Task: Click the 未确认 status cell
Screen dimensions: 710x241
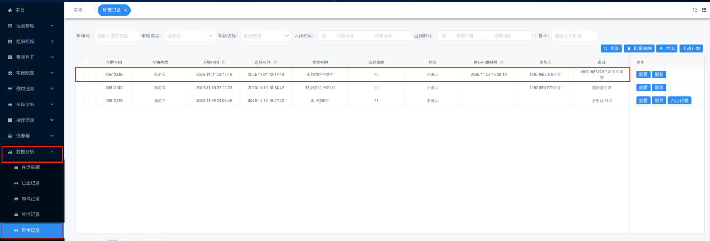Action: pos(433,100)
